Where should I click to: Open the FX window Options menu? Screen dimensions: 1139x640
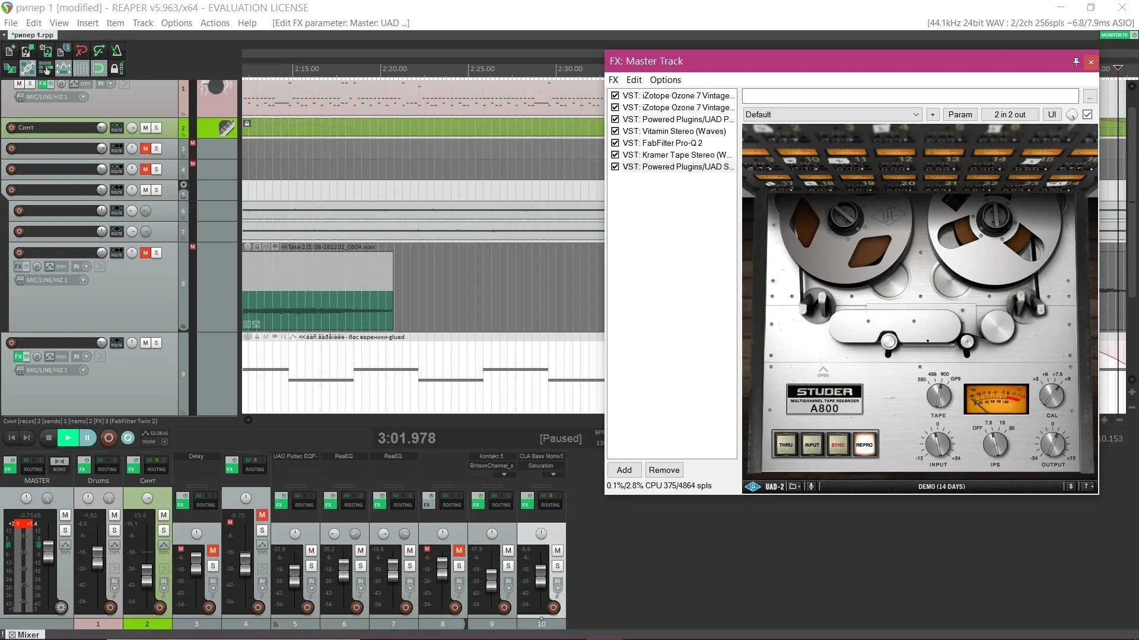[665, 80]
